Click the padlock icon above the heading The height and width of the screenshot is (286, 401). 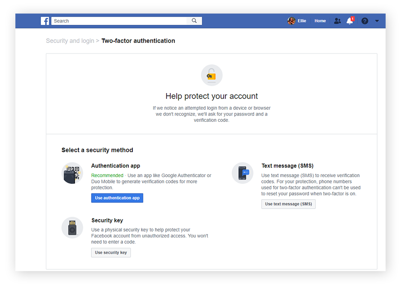pyautogui.click(x=211, y=75)
